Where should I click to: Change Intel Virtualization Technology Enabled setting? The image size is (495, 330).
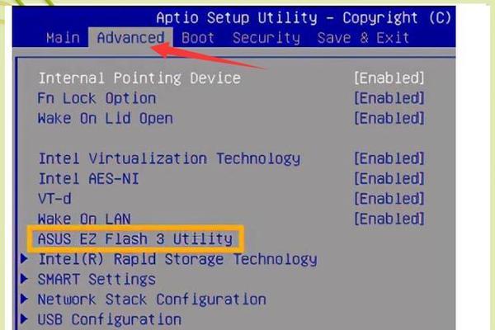(x=389, y=158)
